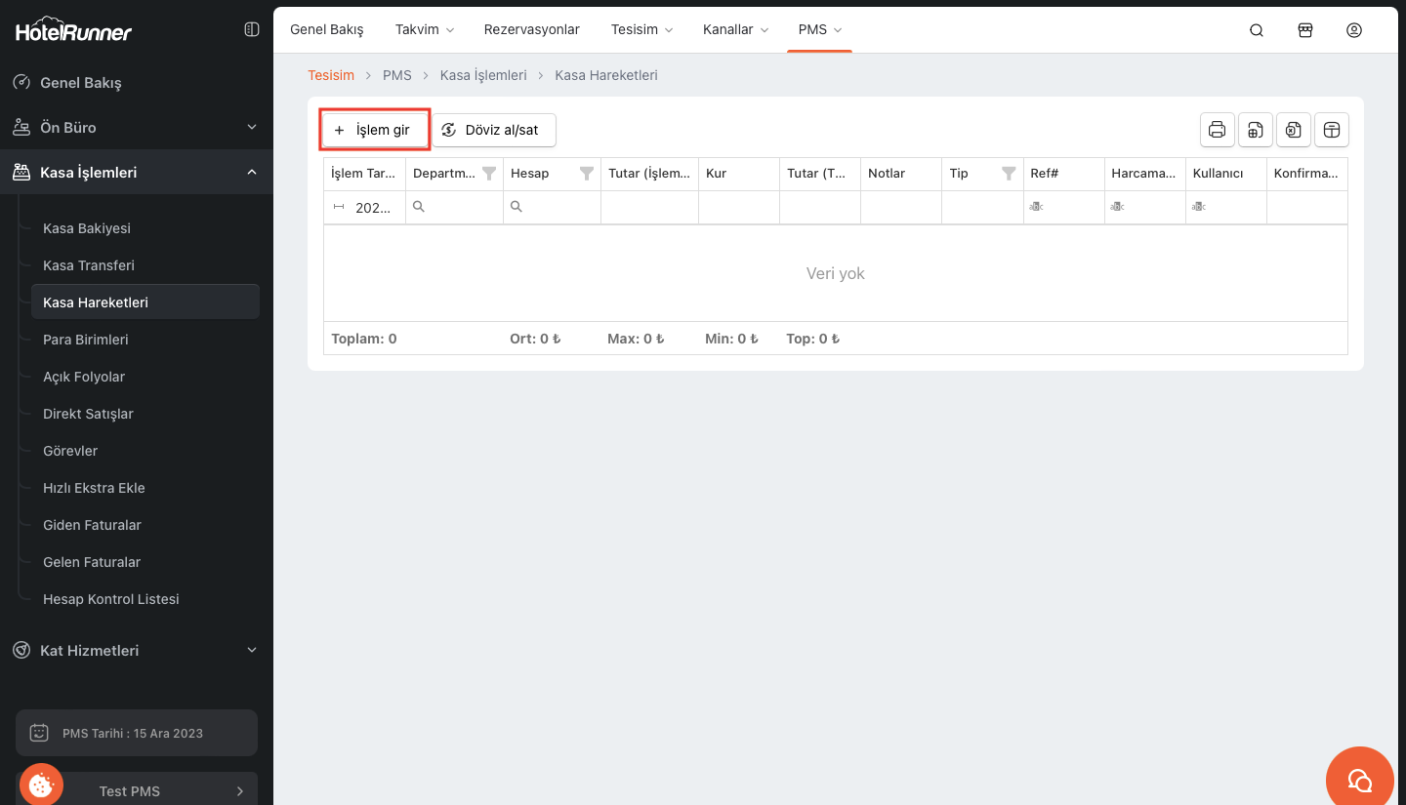The width and height of the screenshot is (1406, 805).
Task: Open Kasa Bakiyesi in the sidebar
Action: pos(87,228)
